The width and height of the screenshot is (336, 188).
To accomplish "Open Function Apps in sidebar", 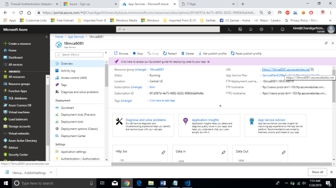I will click(15, 91).
